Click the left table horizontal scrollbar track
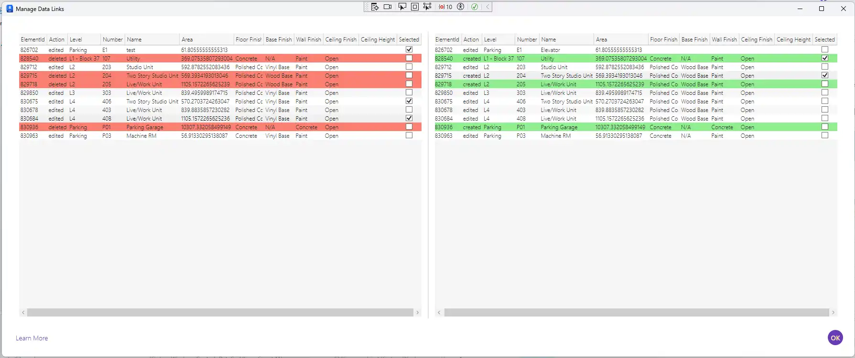The image size is (855, 358). click(x=220, y=313)
